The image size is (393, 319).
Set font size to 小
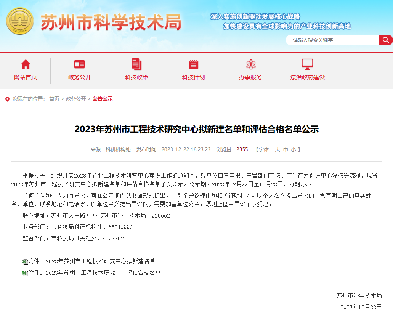pos(293,150)
